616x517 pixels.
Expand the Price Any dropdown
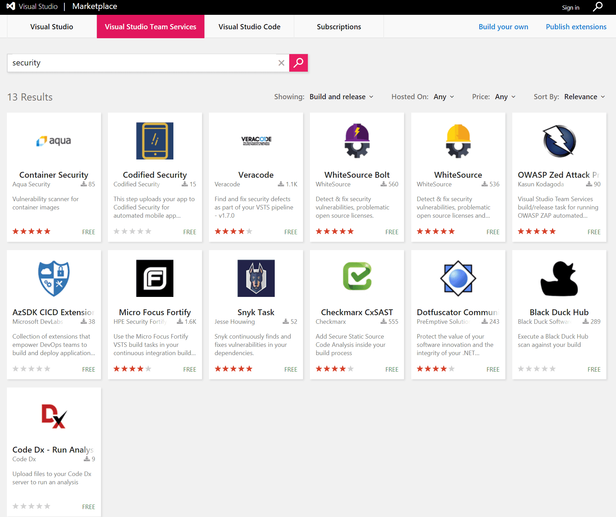point(505,97)
